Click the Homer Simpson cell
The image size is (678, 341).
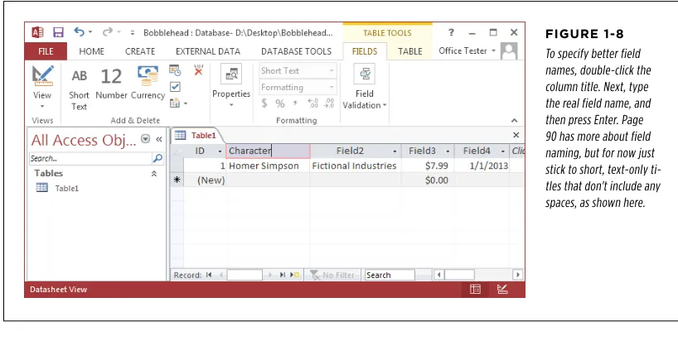click(268, 166)
